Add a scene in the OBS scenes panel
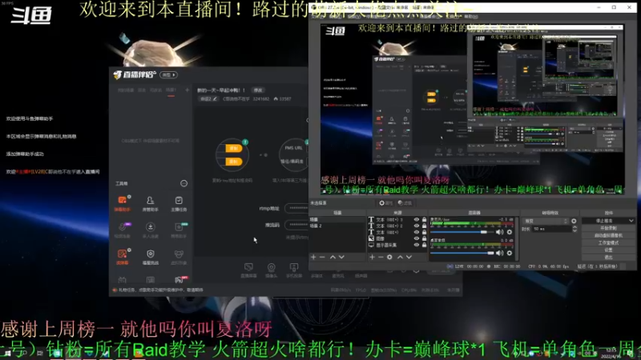The width and height of the screenshot is (641, 360). click(313, 257)
